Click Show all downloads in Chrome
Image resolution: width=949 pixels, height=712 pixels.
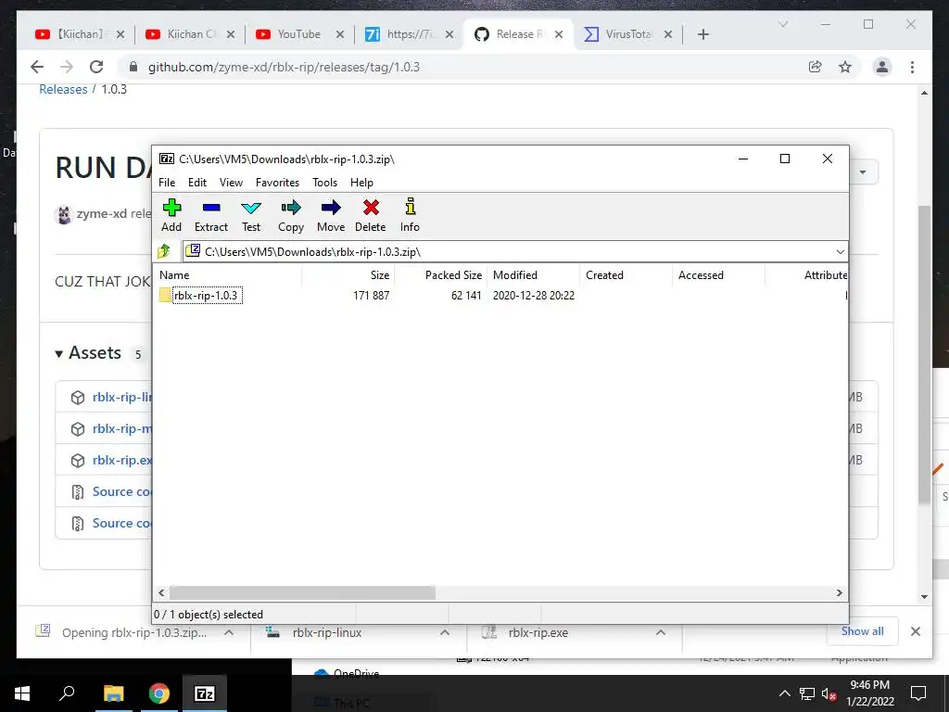coord(862,631)
